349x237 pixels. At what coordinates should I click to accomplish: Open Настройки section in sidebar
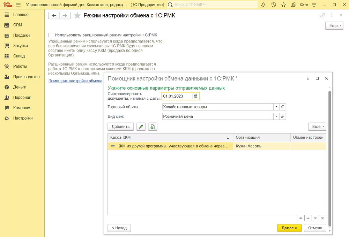point(23,118)
